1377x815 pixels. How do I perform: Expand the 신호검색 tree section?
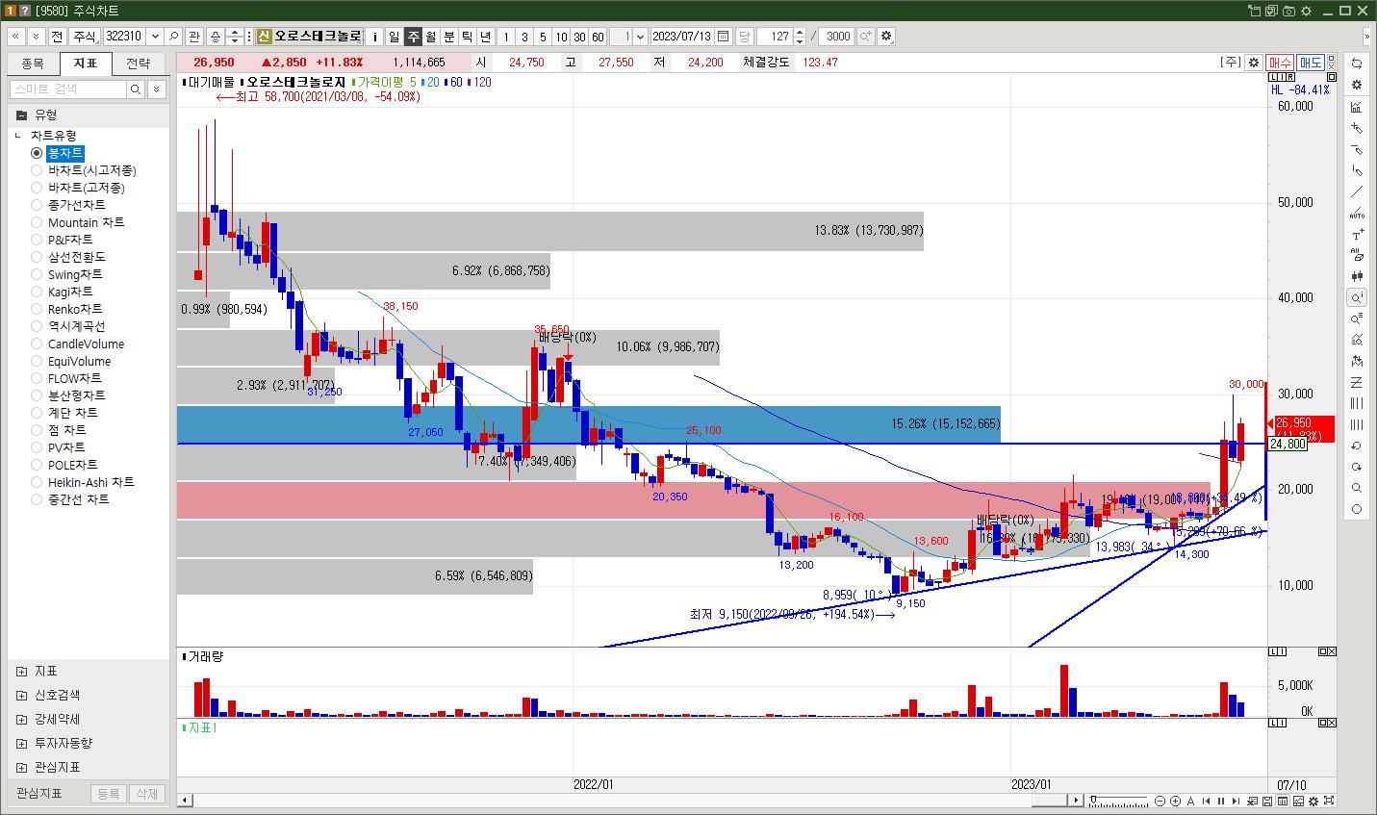[x=22, y=695]
